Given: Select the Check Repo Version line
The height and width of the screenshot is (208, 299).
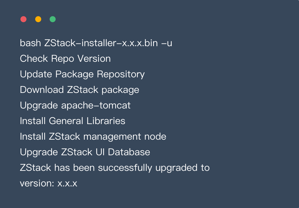Looking at the screenshot, I should [65, 59].
